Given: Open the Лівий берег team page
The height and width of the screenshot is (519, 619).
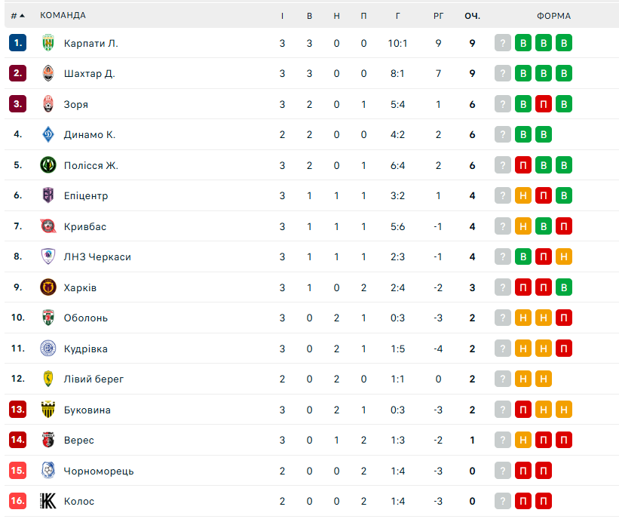Looking at the screenshot, I should pyautogui.click(x=93, y=379).
